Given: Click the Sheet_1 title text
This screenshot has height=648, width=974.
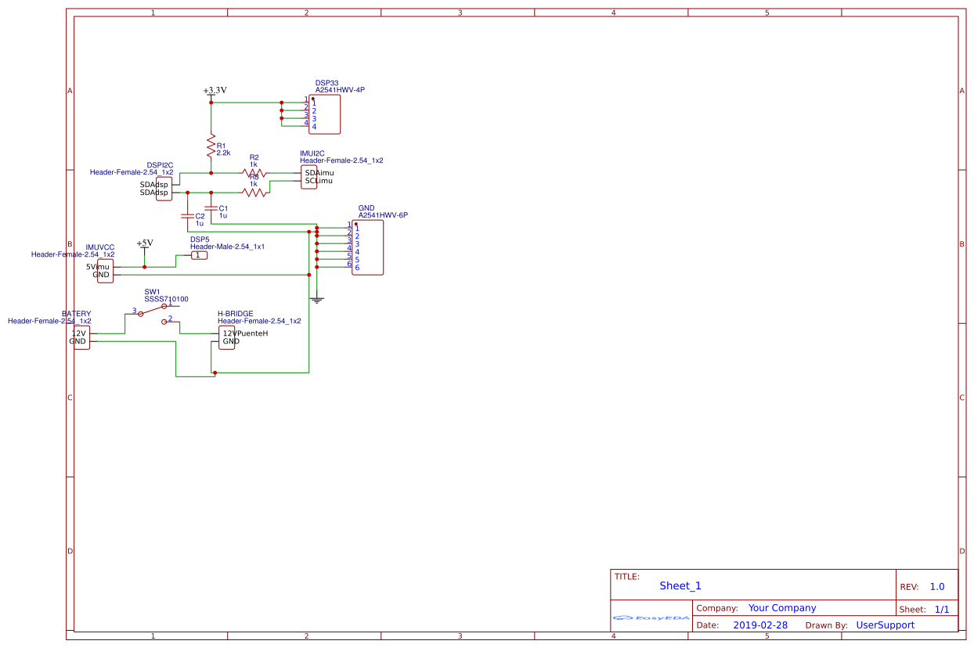Looking at the screenshot, I should 680,586.
